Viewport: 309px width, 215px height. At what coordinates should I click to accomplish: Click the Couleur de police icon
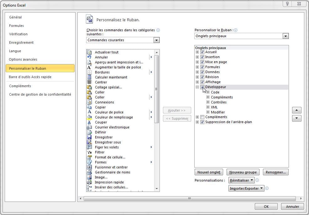pos(89,112)
